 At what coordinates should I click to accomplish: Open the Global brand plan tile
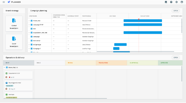pyautogui.click(x=14, y=23)
